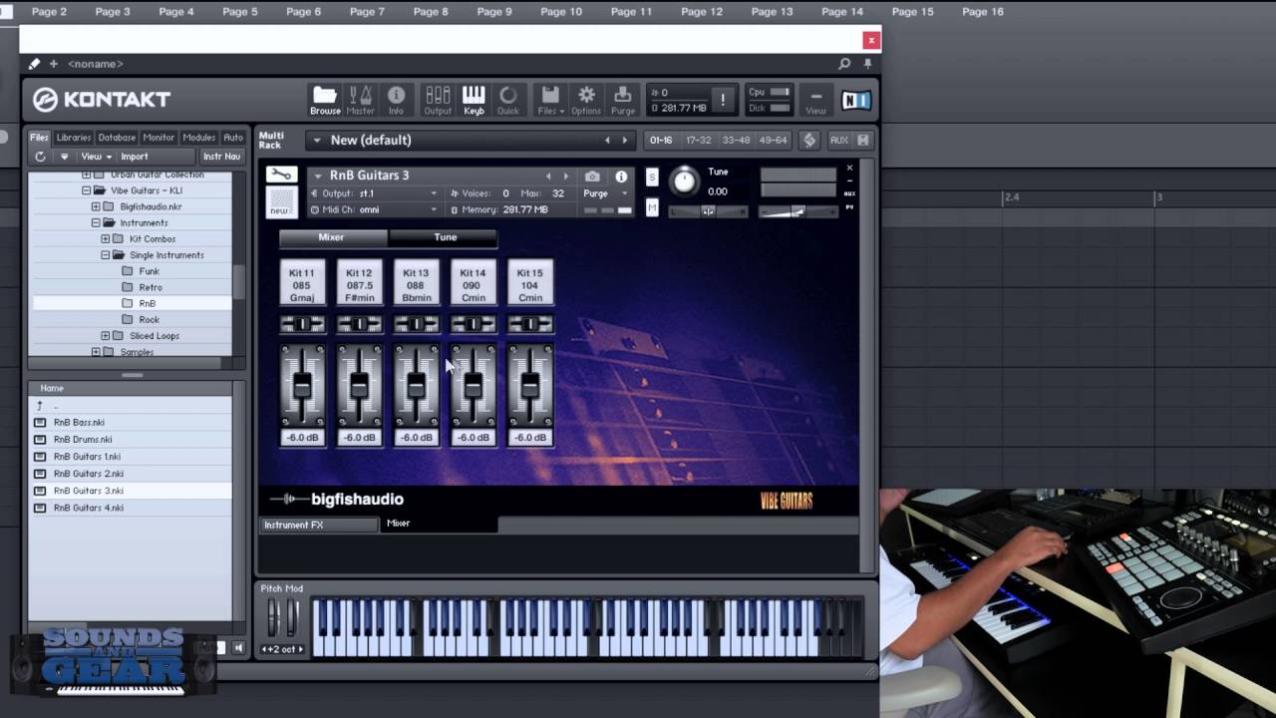
Task: Switch to Monitor browser tab
Action: point(159,138)
